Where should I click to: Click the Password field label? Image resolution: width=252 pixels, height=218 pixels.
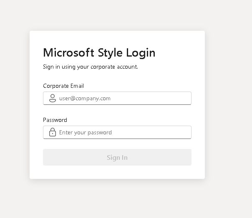[x=55, y=120]
